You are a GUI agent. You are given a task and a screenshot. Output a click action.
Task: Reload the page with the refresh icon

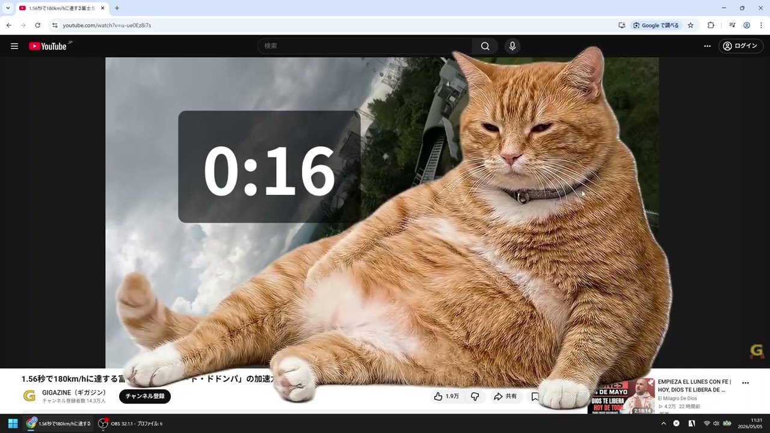[x=38, y=25]
